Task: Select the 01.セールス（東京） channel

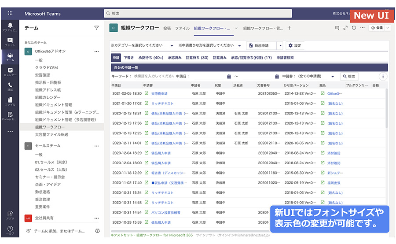Action: click(x=51, y=162)
